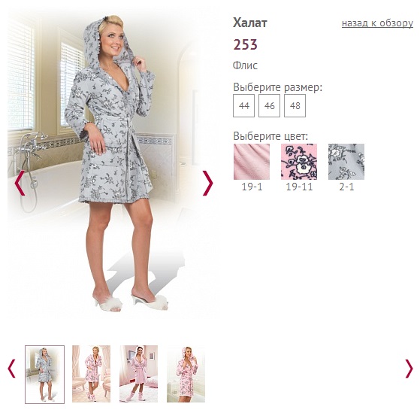Viewport: 420px width, 410px height.
Task: Go back via 'назад к обзору' link
Action: [x=377, y=23]
